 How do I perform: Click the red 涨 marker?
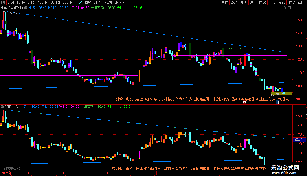point(245,102)
